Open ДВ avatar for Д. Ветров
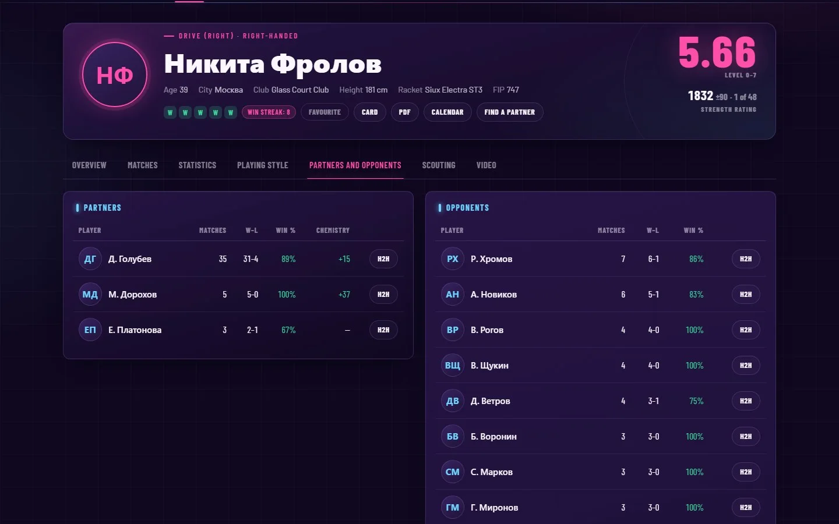Viewport: 839px width, 524px height. click(453, 401)
